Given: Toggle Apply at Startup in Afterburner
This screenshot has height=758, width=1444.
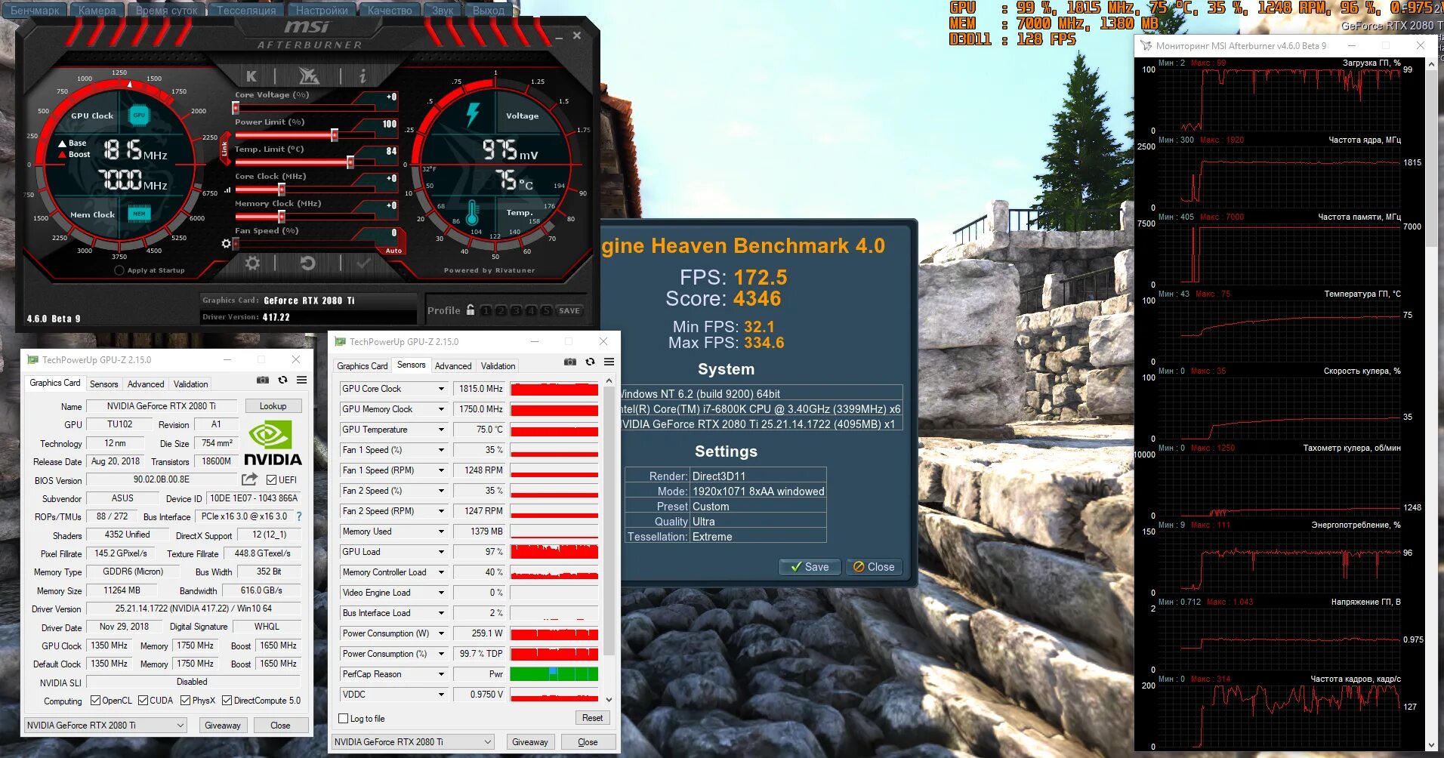Looking at the screenshot, I should tap(119, 270).
